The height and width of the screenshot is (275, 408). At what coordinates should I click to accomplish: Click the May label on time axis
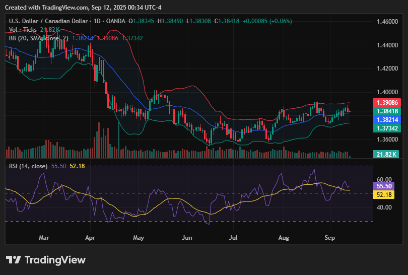[x=139, y=238]
